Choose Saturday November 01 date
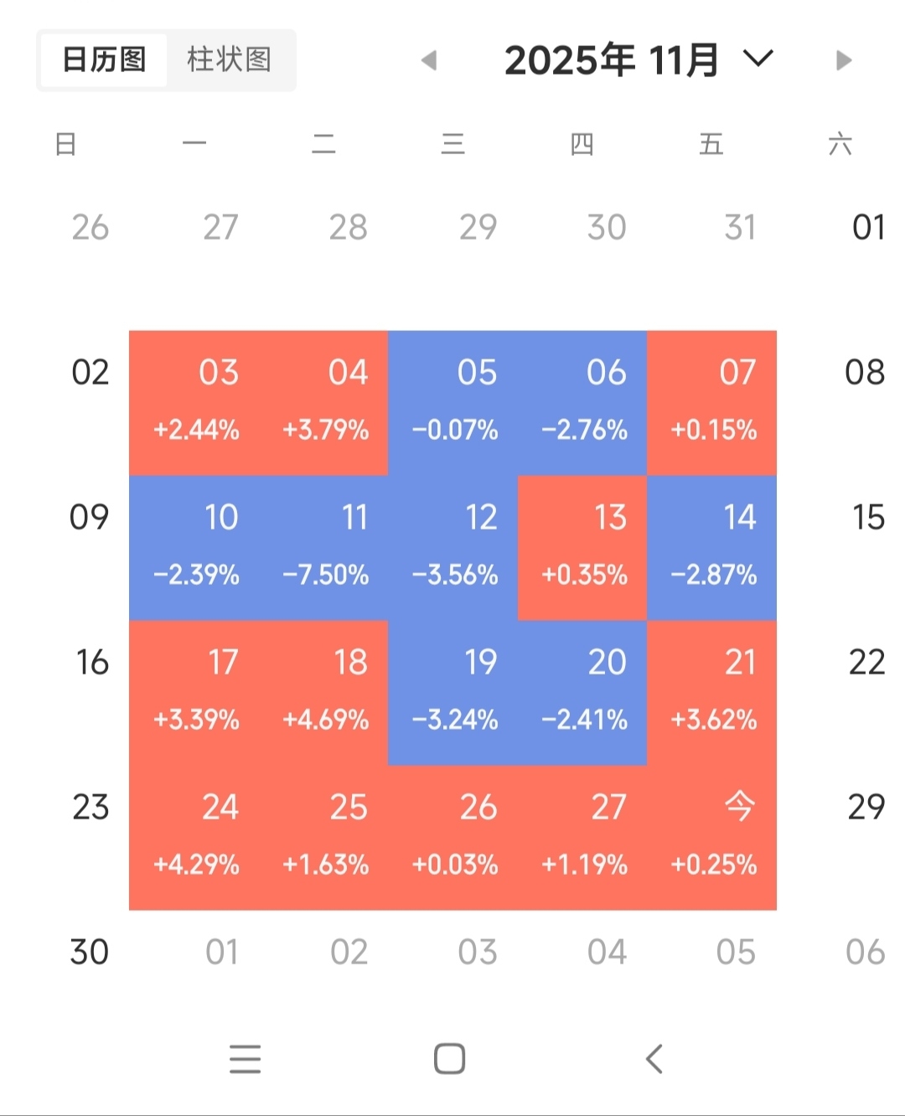This screenshot has width=905, height=1116. [x=868, y=227]
